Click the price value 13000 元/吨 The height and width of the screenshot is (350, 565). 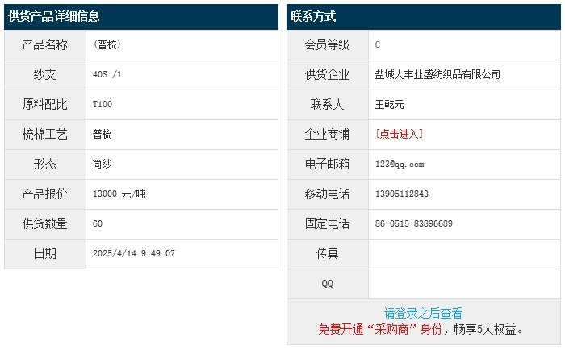click(x=119, y=194)
